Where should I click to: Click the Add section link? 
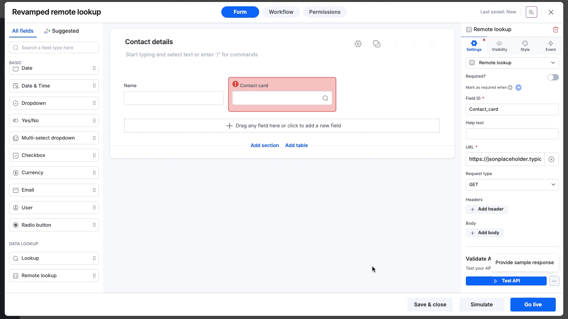(265, 146)
